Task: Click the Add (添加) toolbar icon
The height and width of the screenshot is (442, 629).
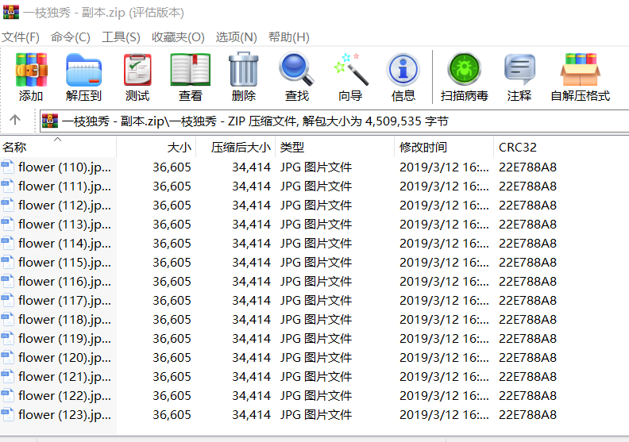Action: click(x=31, y=70)
